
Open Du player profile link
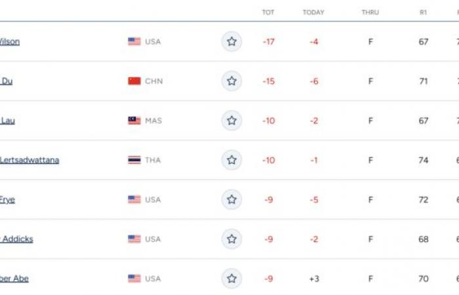[x=6, y=81]
